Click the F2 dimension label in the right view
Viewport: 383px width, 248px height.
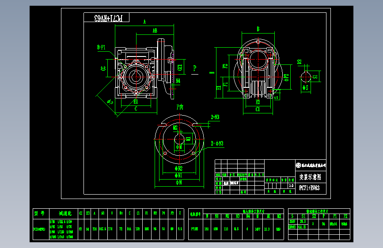(225, 66)
